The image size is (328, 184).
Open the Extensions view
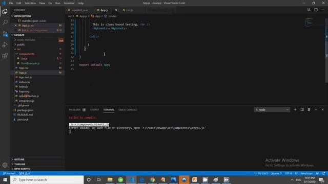point(5,56)
